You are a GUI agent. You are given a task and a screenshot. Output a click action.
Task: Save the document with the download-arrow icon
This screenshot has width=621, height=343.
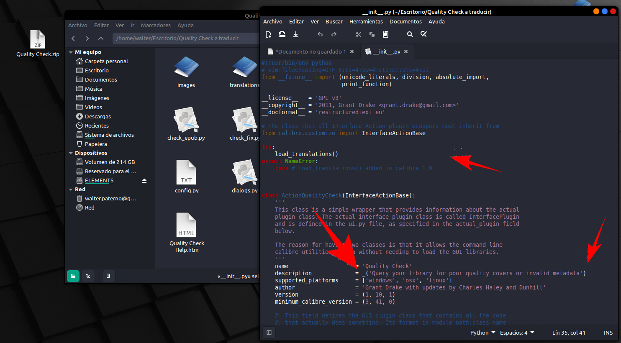click(x=296, y=34)
